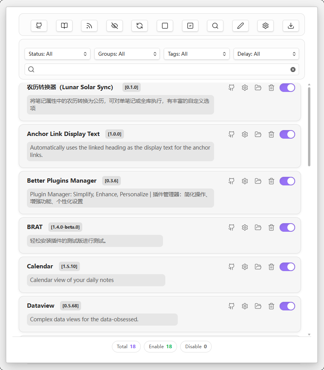Click the Anchor Link Display Text description
Viewport: 324px width, 370px height.
[120, 151]
